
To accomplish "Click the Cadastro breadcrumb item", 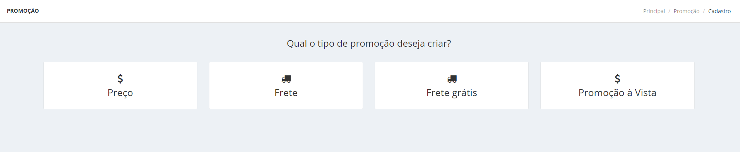I will [719, 11].
